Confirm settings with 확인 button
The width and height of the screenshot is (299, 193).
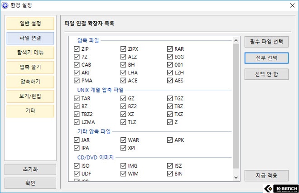coord(30,183)
